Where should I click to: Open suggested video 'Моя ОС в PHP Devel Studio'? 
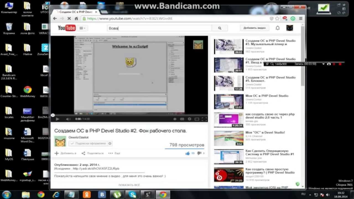pos(267,96)
